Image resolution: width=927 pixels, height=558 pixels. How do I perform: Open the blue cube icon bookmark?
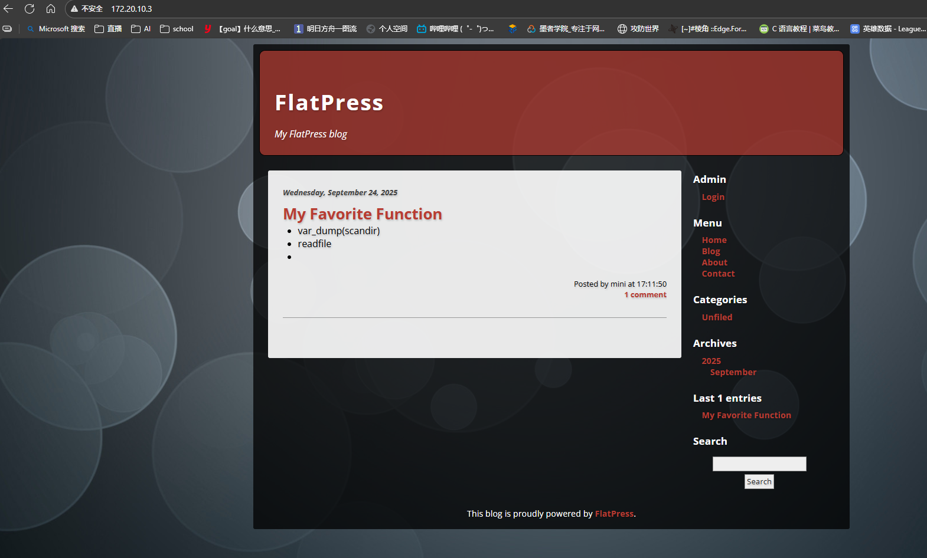tap(513, 28)
